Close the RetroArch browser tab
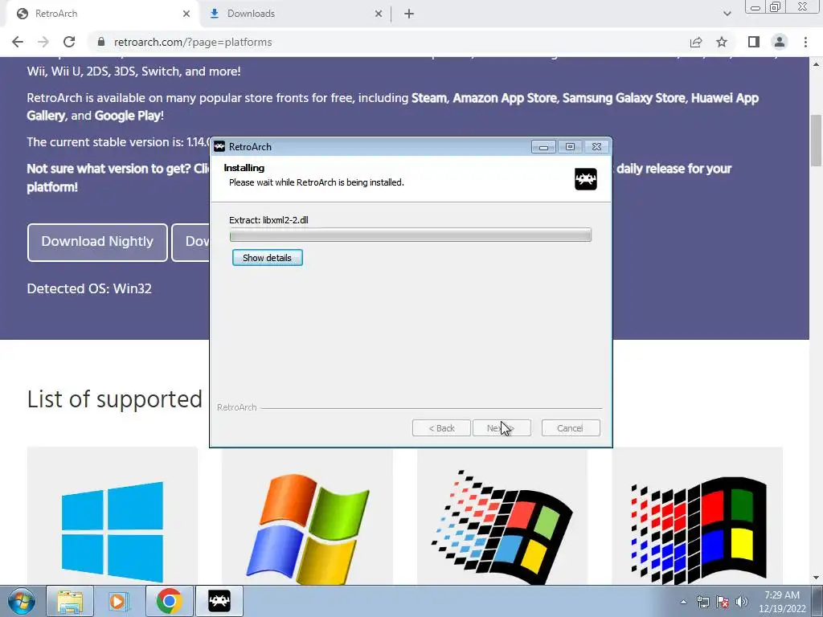Viewport: 823px width, 617px height. click(x=186, y=14)
